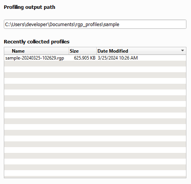The height and width of the screenshot is (184, 191).
Task: Click the word sample at the path end
Action: 111,25
